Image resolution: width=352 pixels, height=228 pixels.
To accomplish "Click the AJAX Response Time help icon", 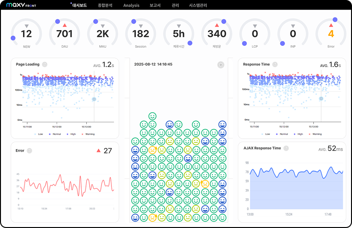I will [286, 148].
